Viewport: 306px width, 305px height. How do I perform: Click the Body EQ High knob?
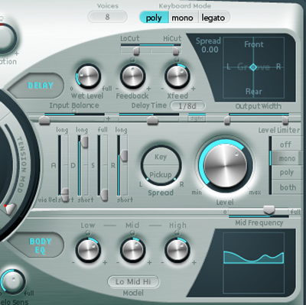(x=177, y=250)
